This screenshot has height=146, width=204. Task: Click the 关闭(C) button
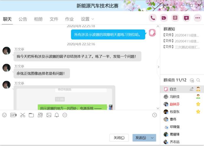point(119,138)
